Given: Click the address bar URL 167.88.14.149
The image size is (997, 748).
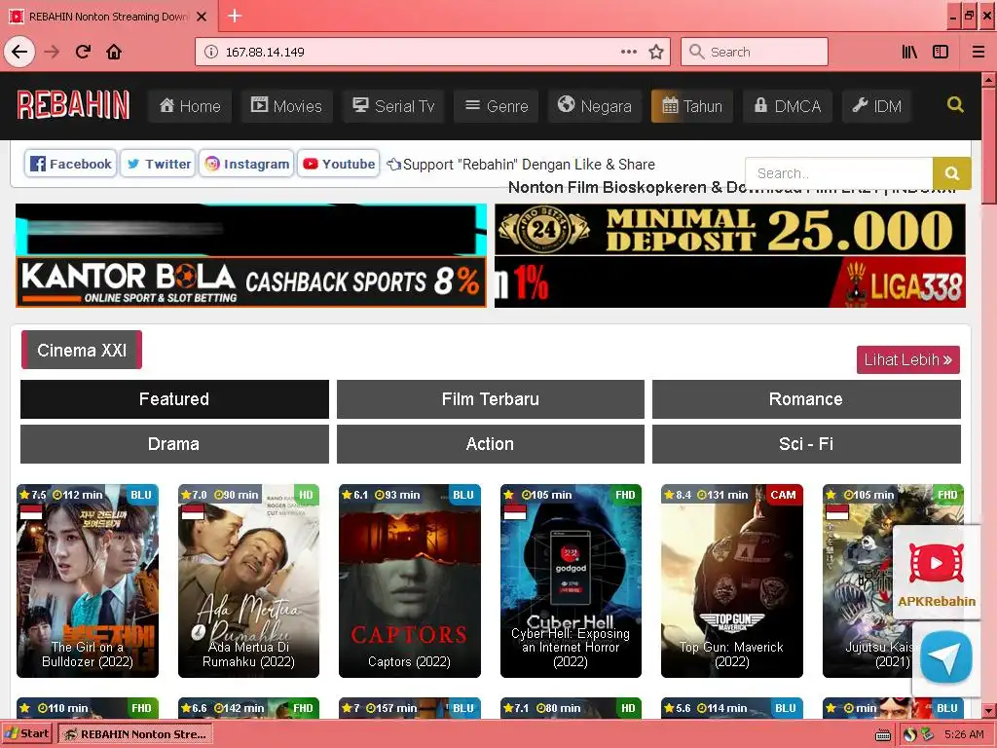Looking at the screenshot, I should point(265,53).
